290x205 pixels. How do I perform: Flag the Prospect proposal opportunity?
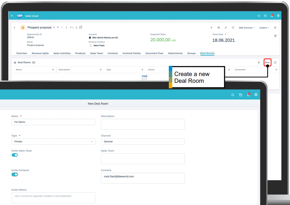click(x=58, y=27)
